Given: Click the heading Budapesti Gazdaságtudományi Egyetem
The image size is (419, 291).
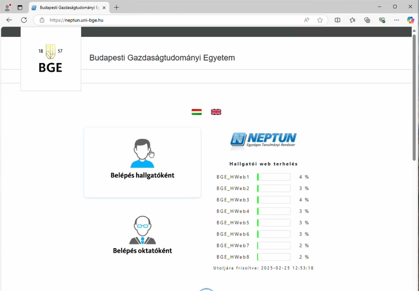Looking at the screenshot, I should click(162, 58).
